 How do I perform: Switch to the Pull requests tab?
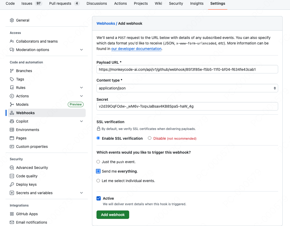click(x=60, y=3)
